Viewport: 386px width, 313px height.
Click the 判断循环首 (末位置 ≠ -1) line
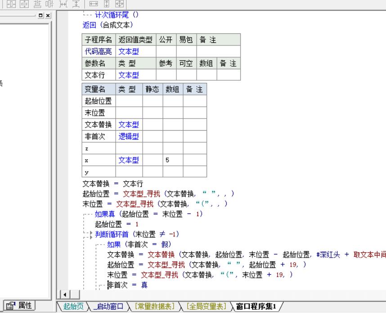click(137, 234)
